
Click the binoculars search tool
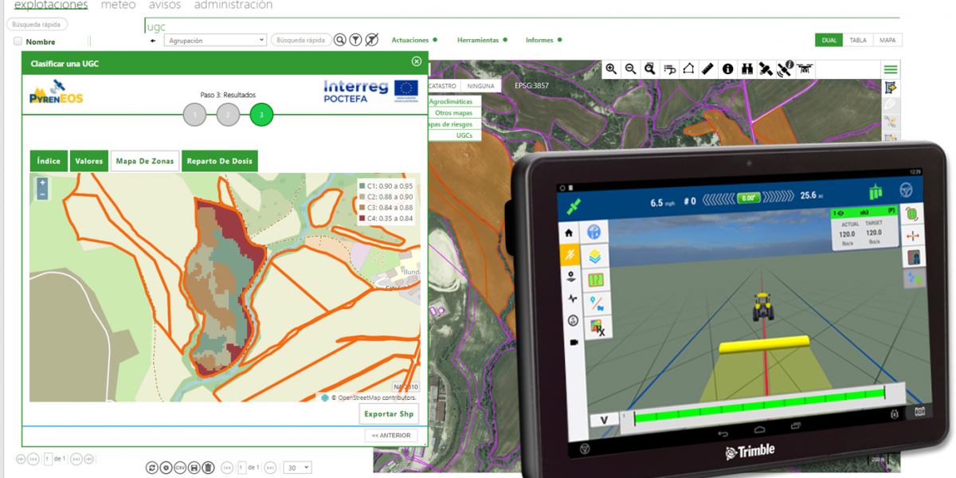[747, 69]
